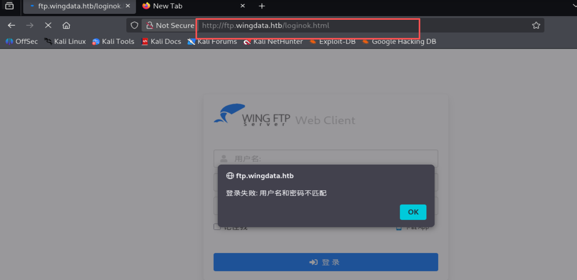Click the globe icon in the dialog

pyautogui.click(x=230, y=176)
